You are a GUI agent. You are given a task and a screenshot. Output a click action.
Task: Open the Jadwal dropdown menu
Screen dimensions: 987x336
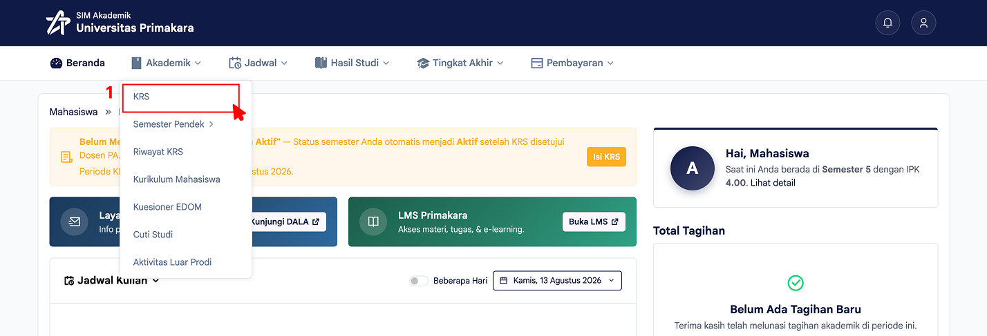(258, 63)
